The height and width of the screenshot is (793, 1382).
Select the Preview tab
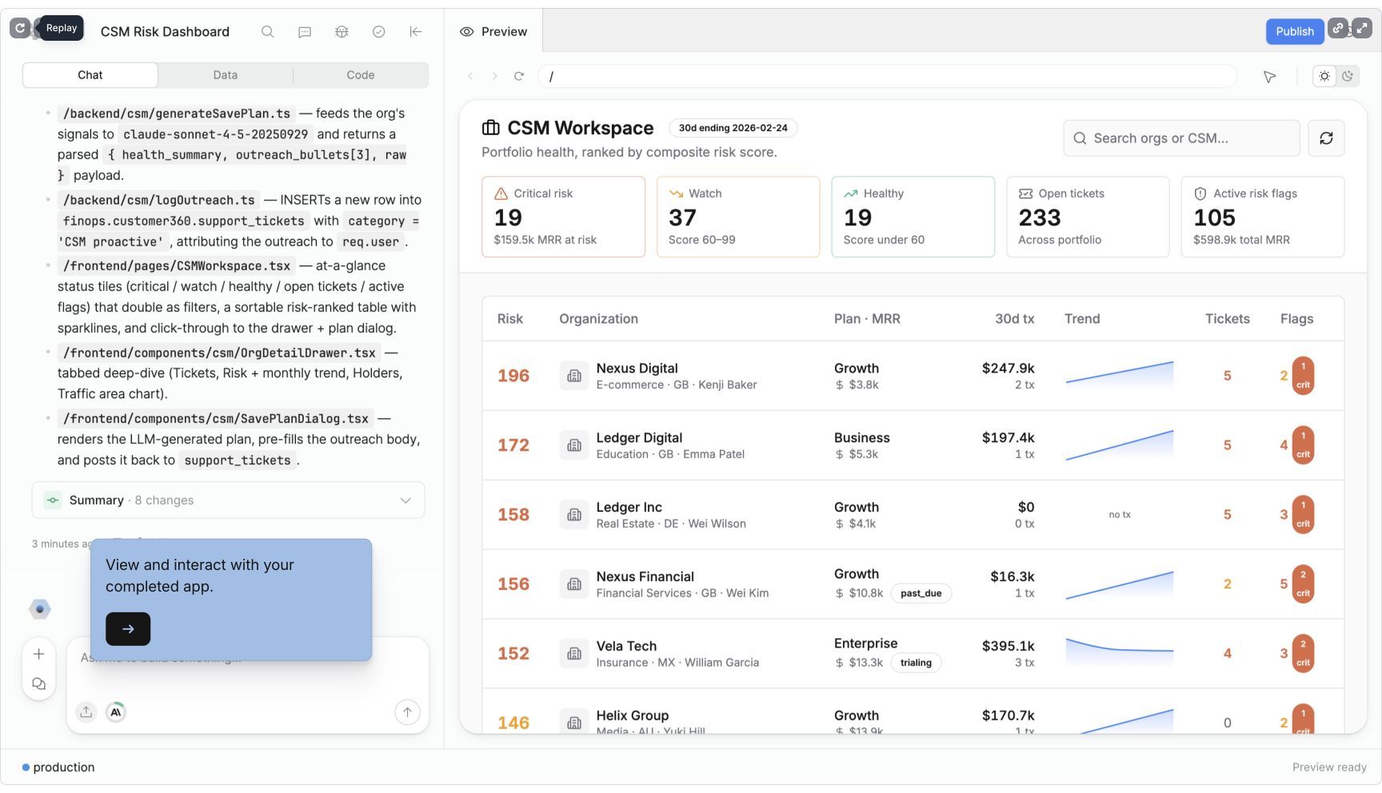tap(493, 32)
